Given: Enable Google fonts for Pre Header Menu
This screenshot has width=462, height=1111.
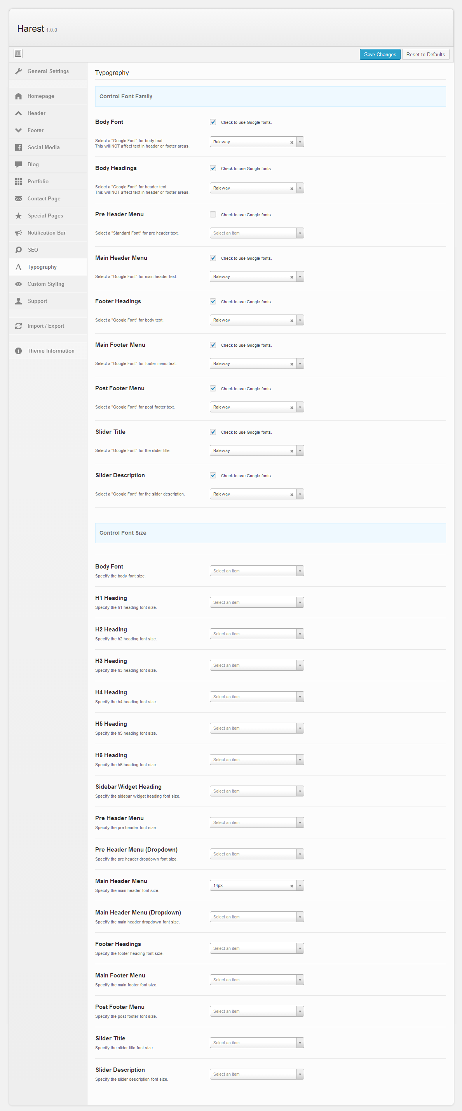Looking at the screenshot, I should pos(213,215).
